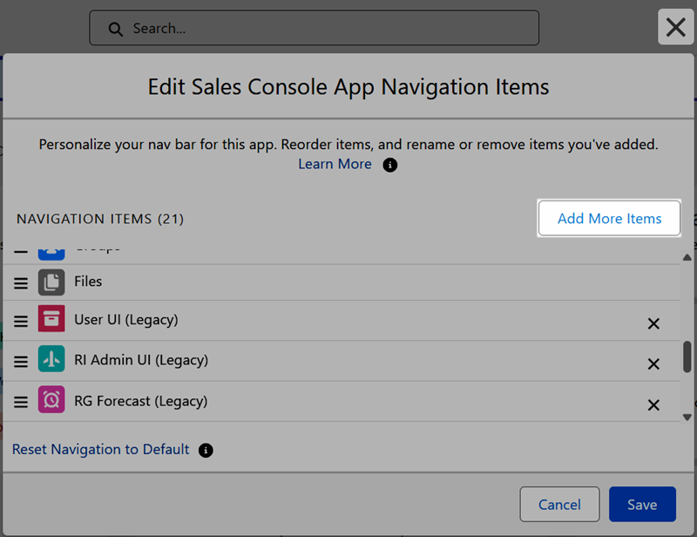Remove RI Admin UI (Legacy) item

coord(653,364)
